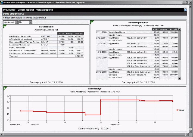Click the Määrä legend entry in chart
193x137 pixels.
tap(180, 110)
